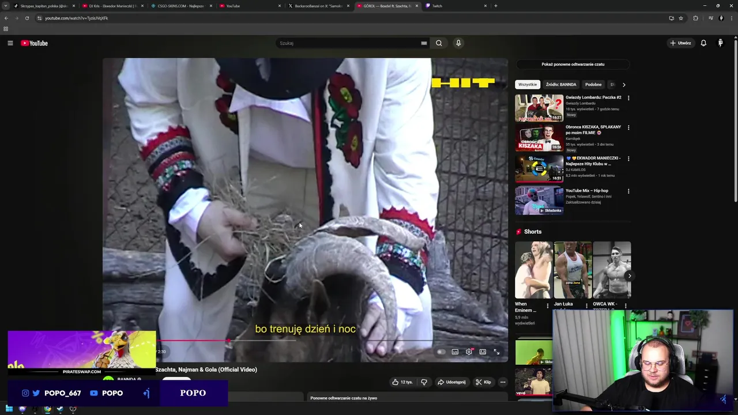Click the Udostępnij share button
Viewport: 738px width, 415px height.
[451, 382]
